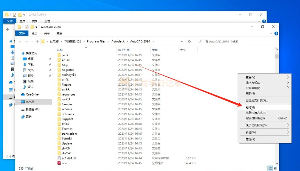Select 属性(R) in the context menu
The height and width of the screenshot is (171, 300).
click(x=250, y=139)
